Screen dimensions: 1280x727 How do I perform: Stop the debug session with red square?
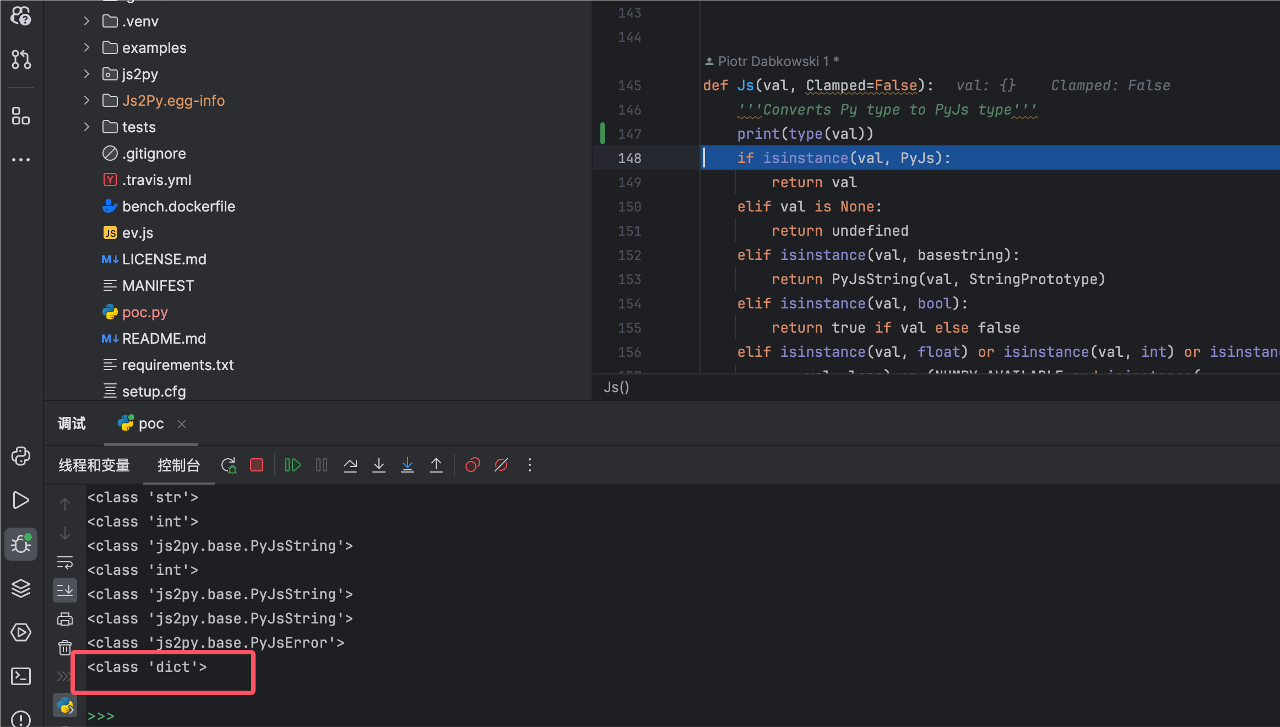[257, 465]
